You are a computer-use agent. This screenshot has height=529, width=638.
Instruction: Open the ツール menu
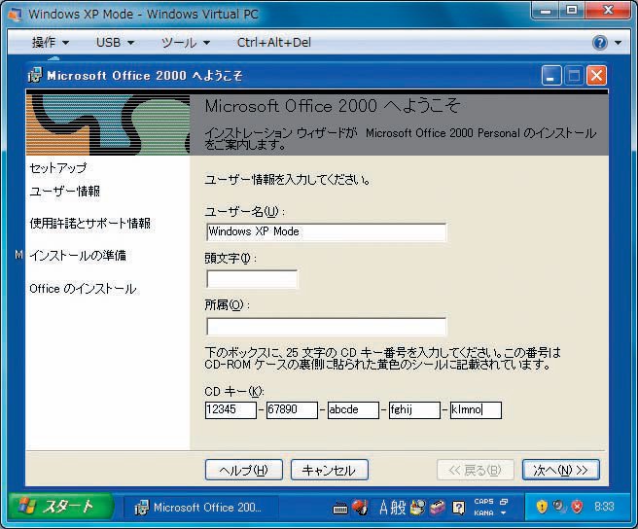[185, 42]
